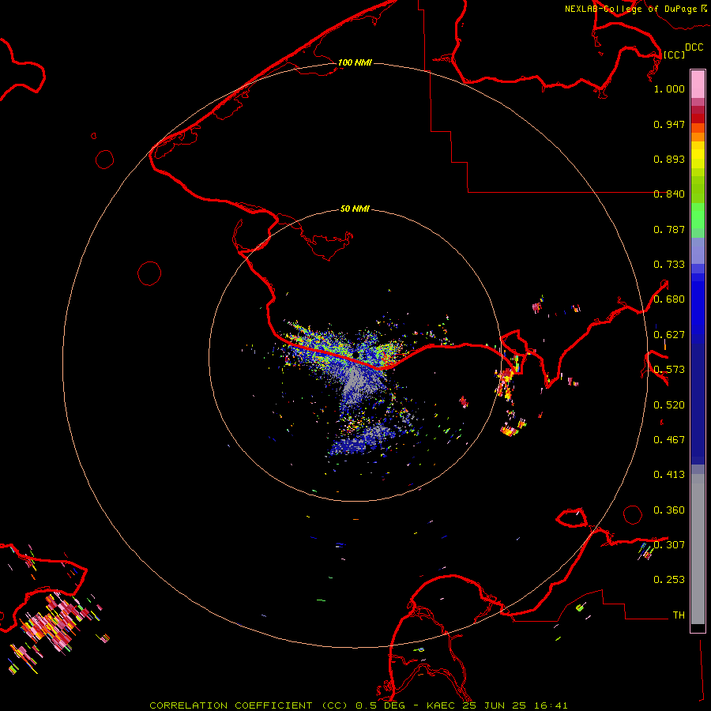Viewport: 711px width, 711px height.
Task: Click the 50 NMI range ring label
Action: tap(355, 209)
